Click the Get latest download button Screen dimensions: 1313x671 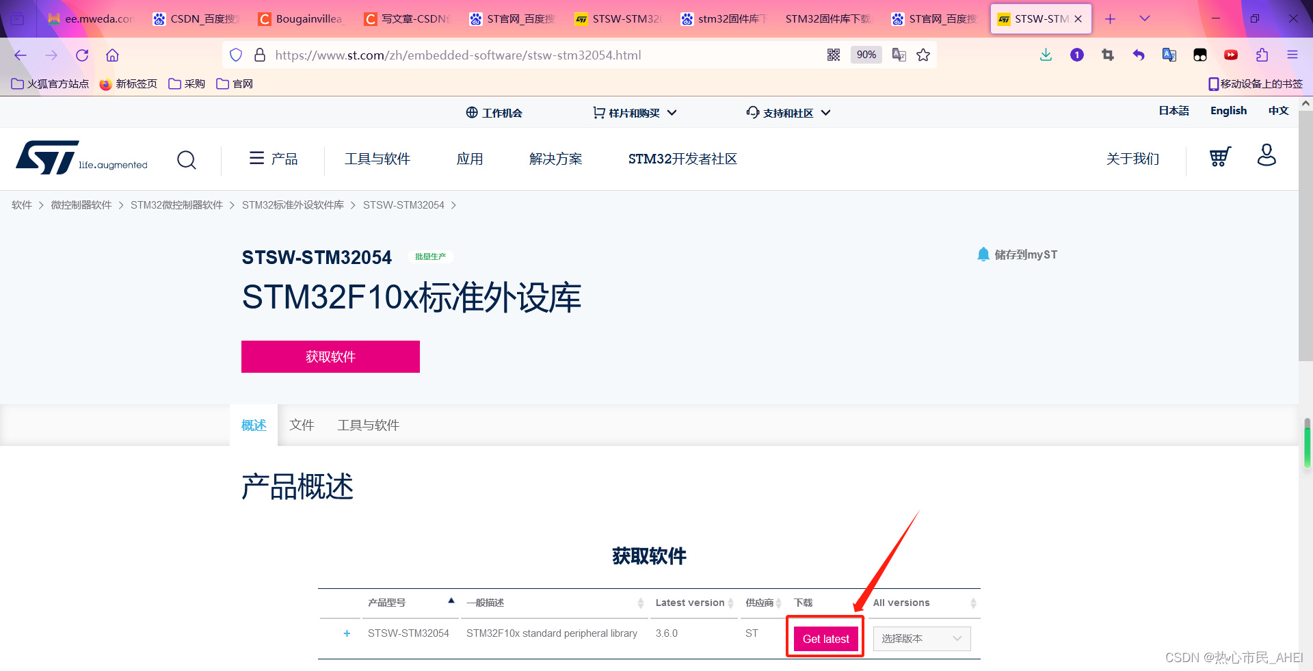point(825,639)
